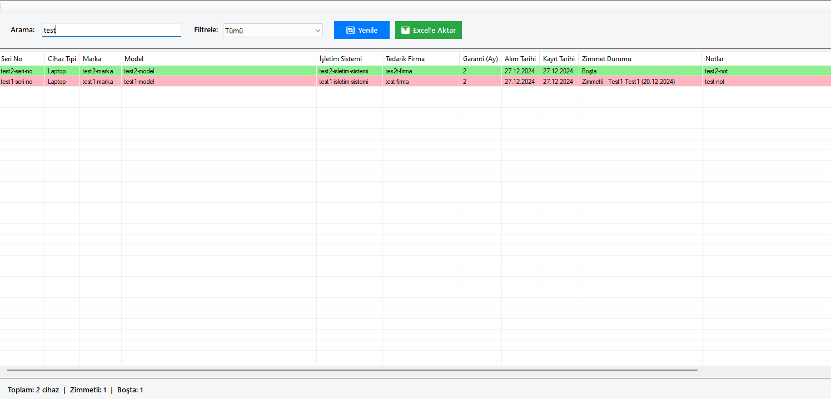The height and width of the screenshot is (399, 831).
Task: Sort by Cihaz Tipi column header
Action: (62, 59)
